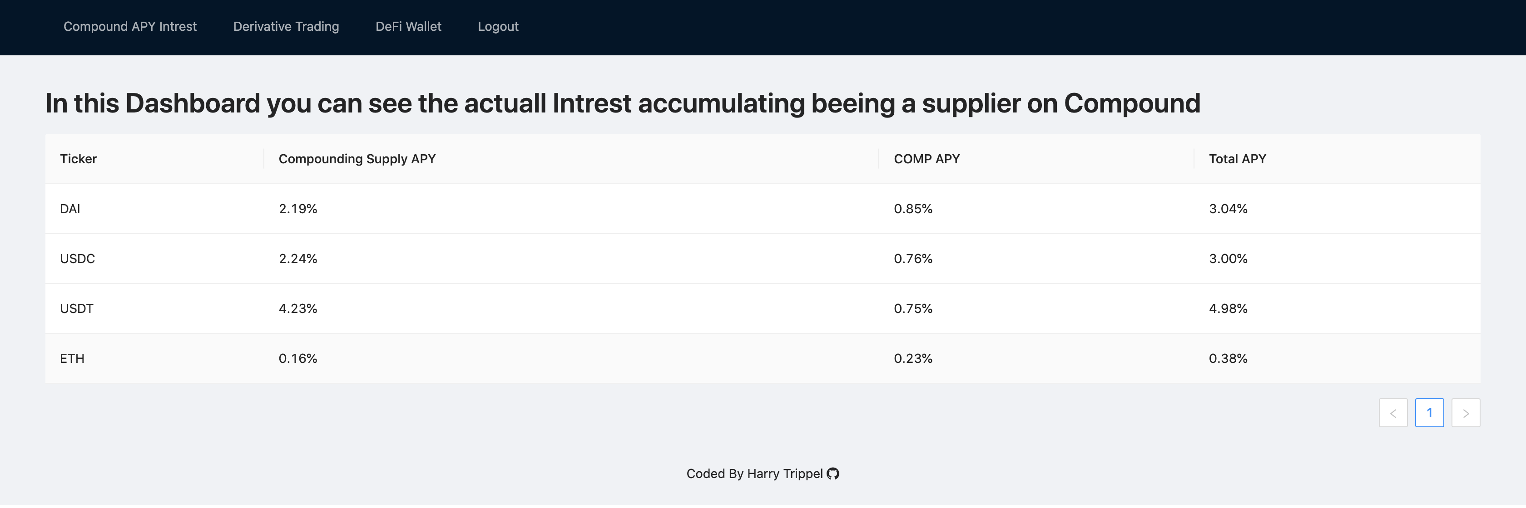Click ETH supply APY value 0.16%
Viewport: 1526px width, 508px height.
click(x=298, y=358)
